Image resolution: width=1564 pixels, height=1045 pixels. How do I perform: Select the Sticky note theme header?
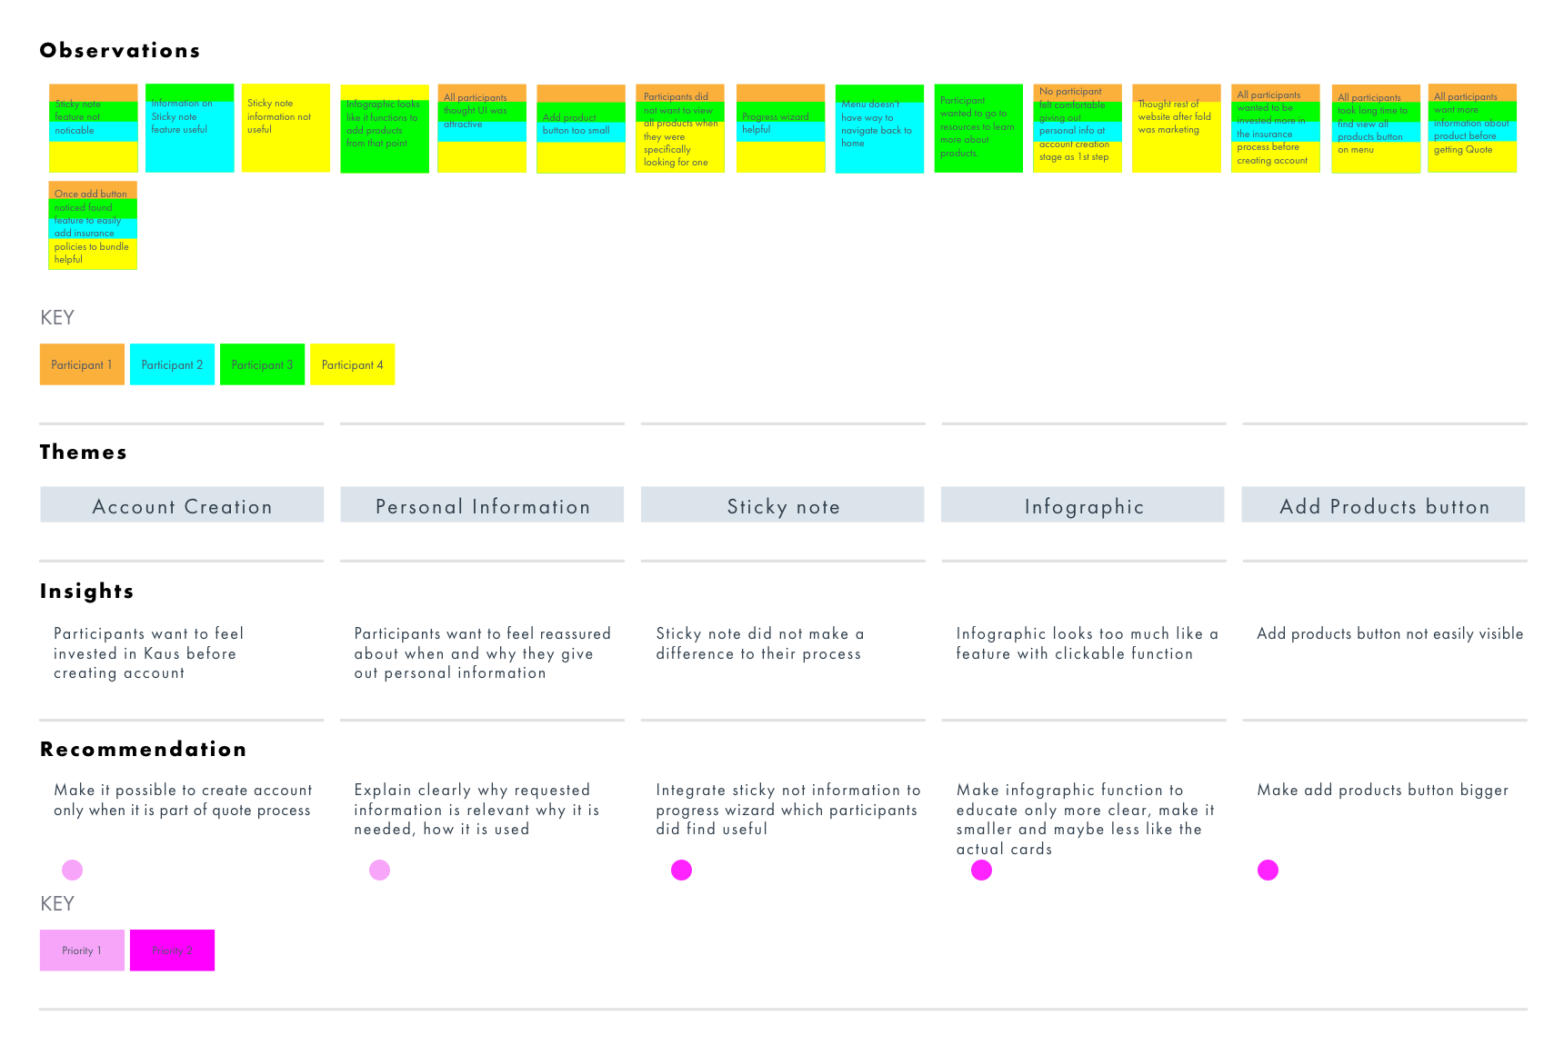point(782,505)
